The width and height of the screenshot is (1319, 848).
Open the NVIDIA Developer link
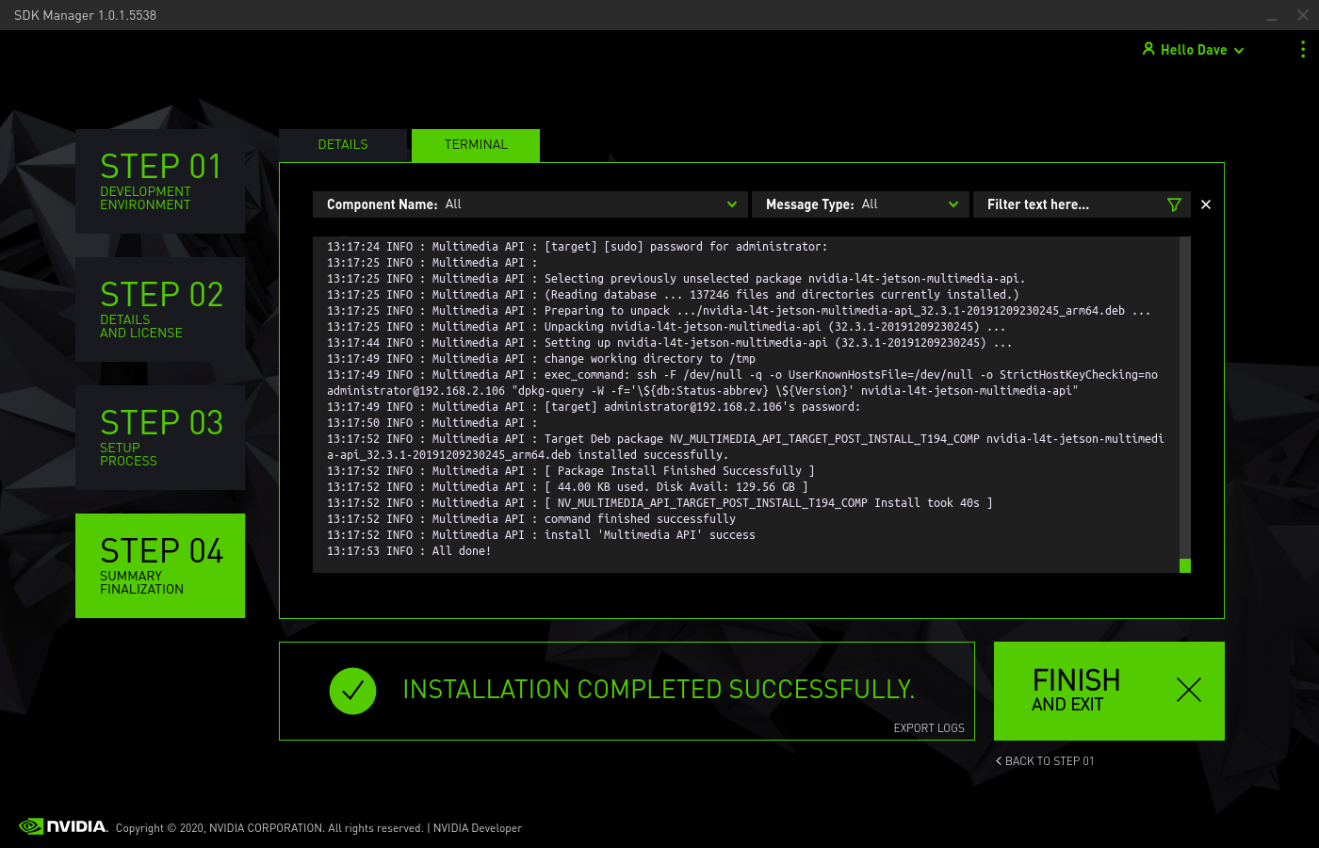[478, 828]
